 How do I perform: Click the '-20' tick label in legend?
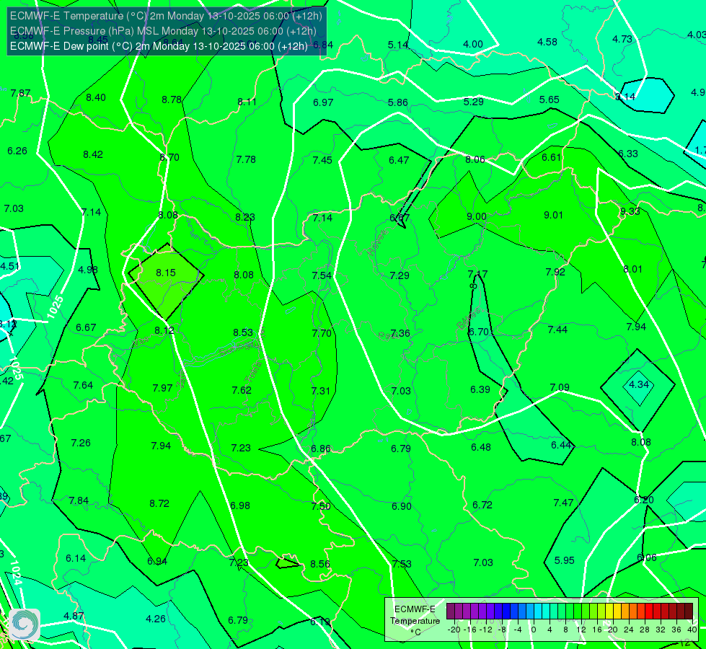pos(454,630)
